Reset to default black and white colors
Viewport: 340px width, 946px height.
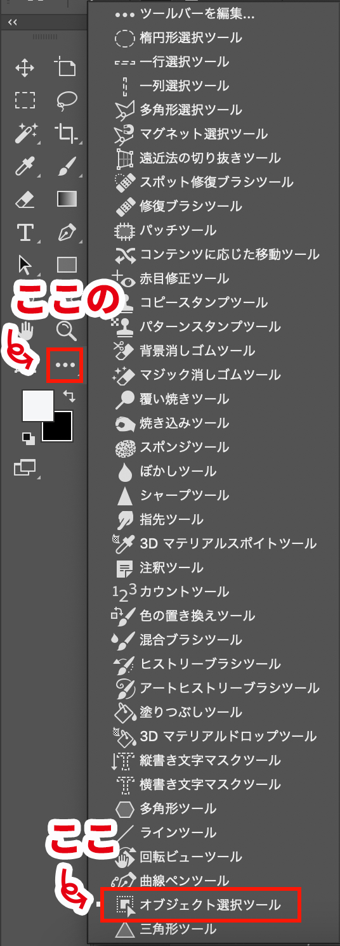point(29,438)
